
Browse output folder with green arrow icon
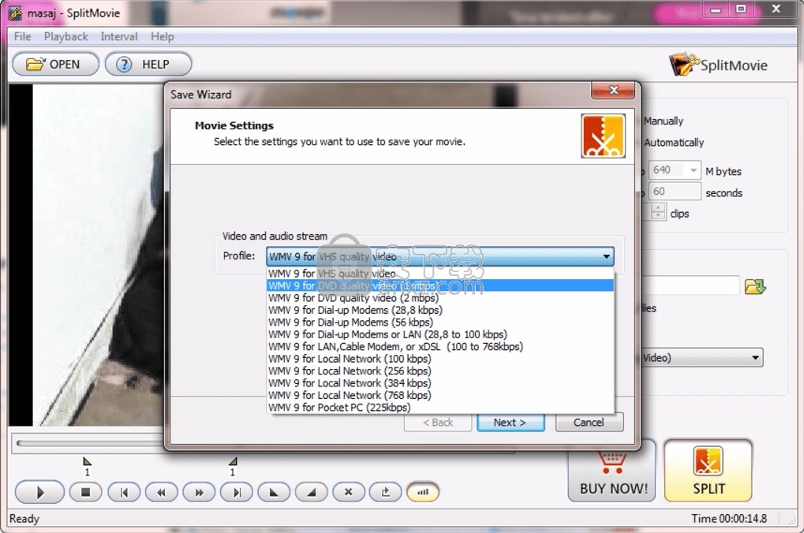click(x=755, y=286)
